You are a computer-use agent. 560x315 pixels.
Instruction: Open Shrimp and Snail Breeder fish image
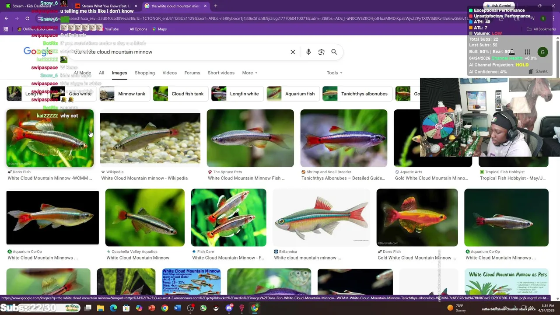pyautogui.click(x=344, y=138)
